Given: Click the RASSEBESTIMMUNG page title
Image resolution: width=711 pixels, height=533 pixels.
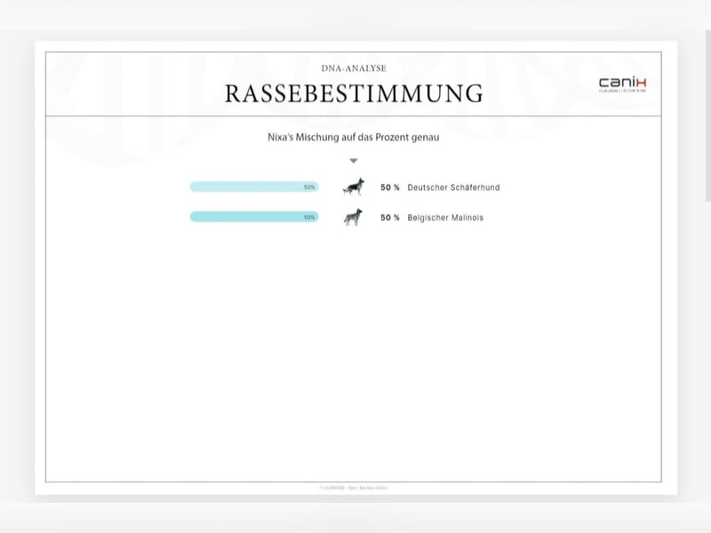Looking at the screenshot, I should (x=354, y=93).
